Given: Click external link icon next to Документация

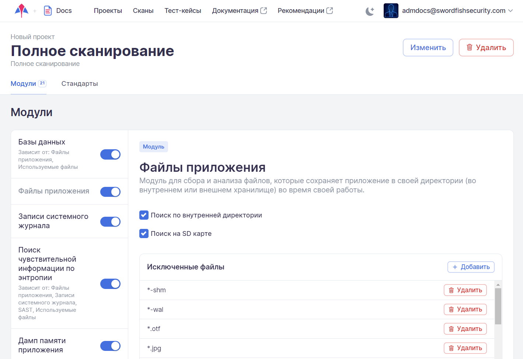Looking at the screenshot, I should pos(264,11).
